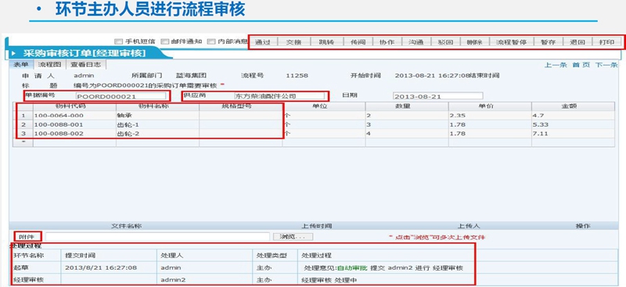Viewport: 626px width, 287px height.
Task: Go to 上一条 previous record link
Action: pos(556,65)
